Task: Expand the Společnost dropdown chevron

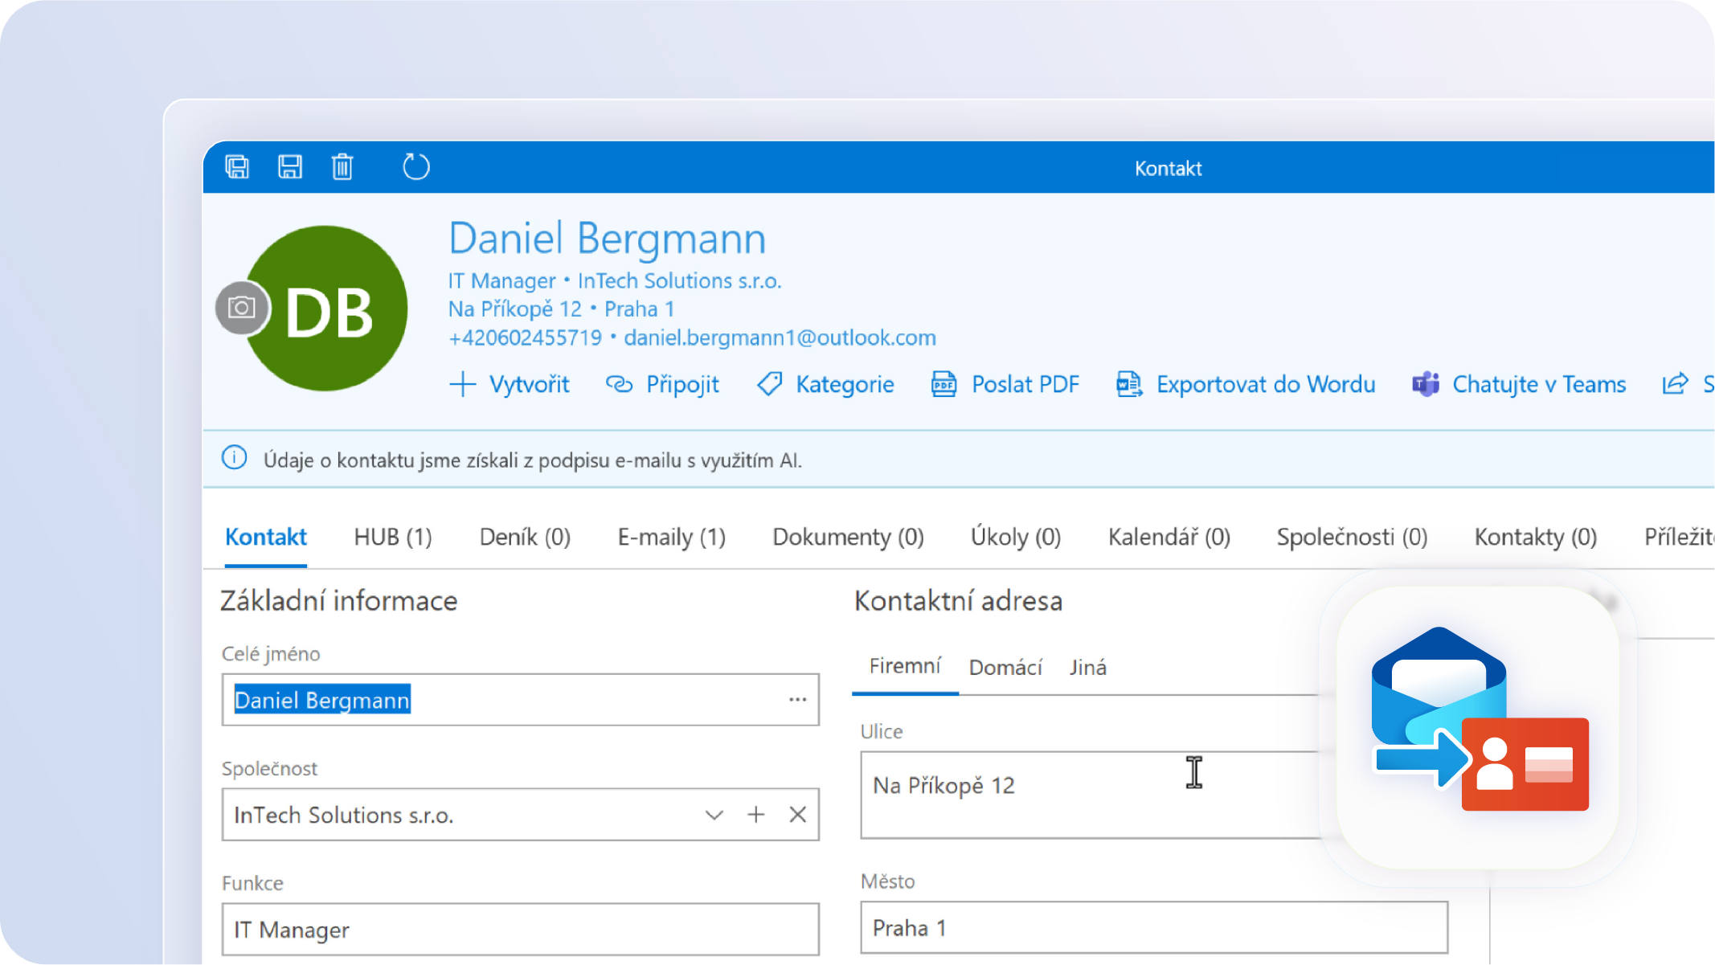Action: [714, 815]
